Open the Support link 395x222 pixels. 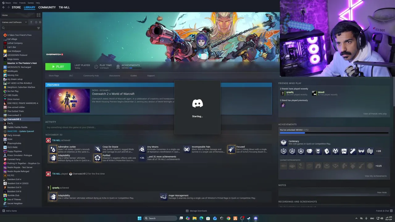tap(151, 76)
